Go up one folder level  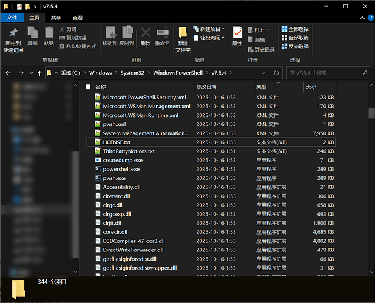39,73
